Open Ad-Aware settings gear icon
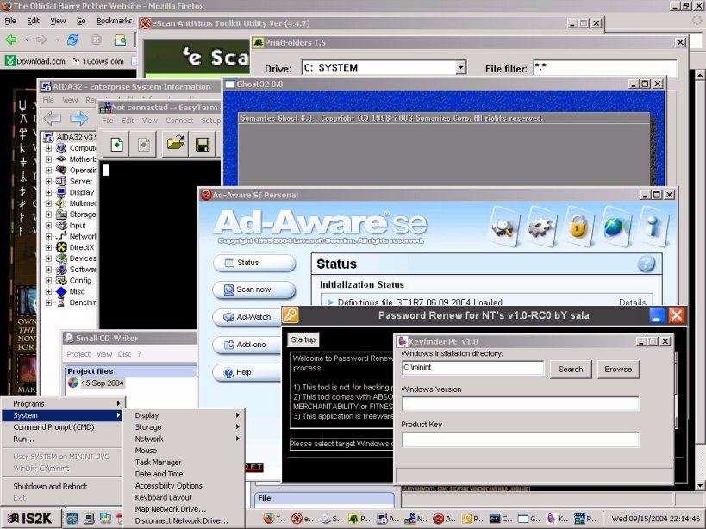This screenshot has height=529, width=706. [x=540, y=227]
